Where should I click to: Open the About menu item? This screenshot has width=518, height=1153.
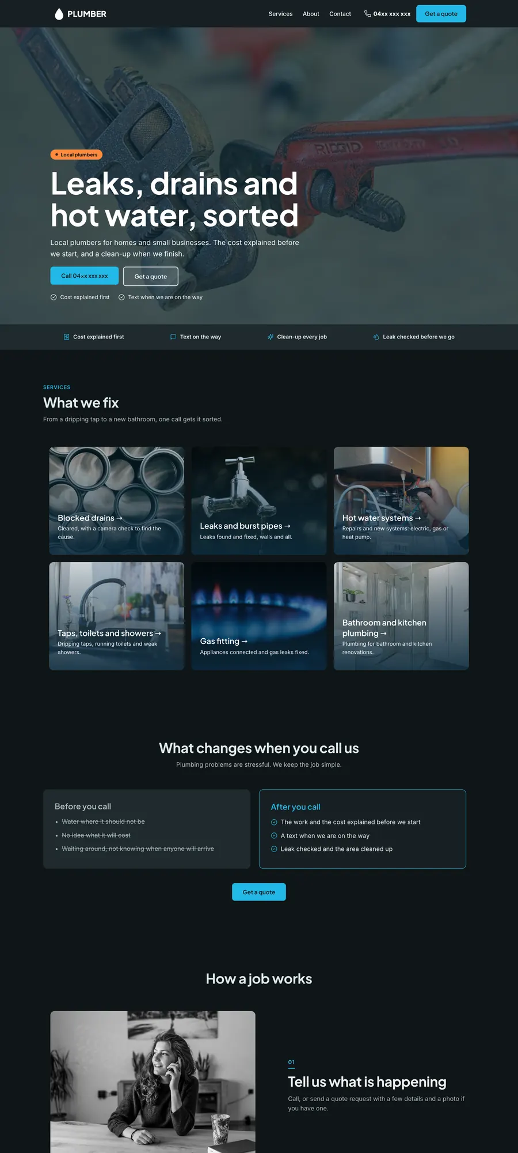click(x=311, y=14)
